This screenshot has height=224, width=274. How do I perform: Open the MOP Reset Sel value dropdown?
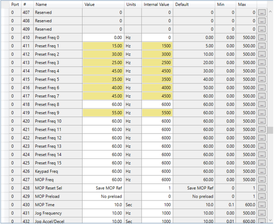[103, 188]
